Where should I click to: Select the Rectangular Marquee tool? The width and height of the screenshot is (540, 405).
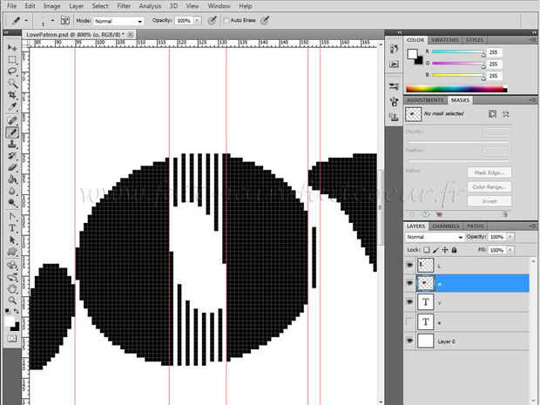(x=12, y=59)
